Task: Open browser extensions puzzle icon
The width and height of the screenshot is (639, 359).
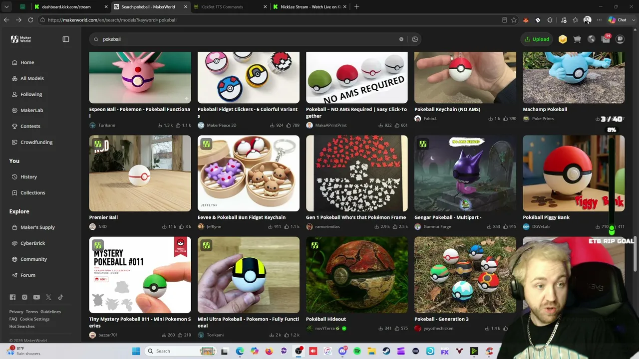Action: (x=550, y=20)
